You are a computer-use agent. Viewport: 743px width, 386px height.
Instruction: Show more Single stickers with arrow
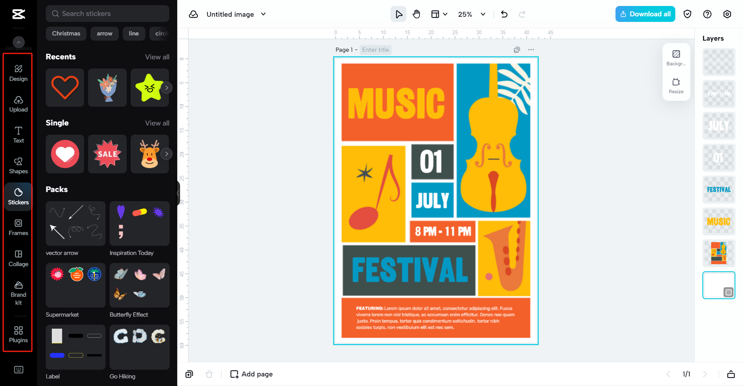click(x=167, y=154)
